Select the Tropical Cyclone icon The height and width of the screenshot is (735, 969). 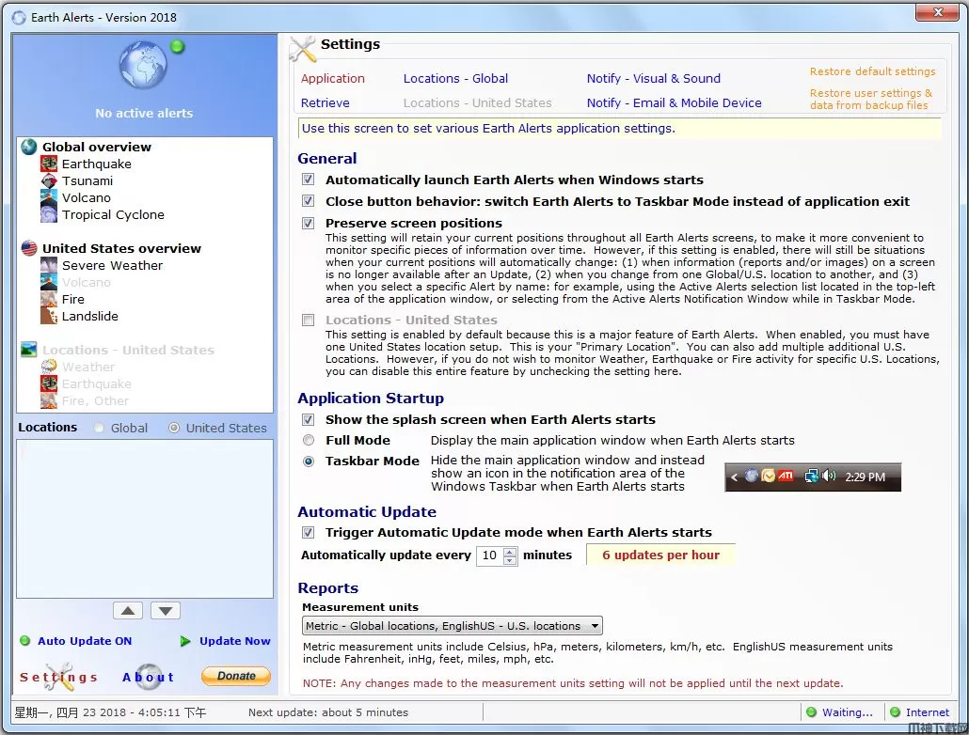(x=49, y=214)
